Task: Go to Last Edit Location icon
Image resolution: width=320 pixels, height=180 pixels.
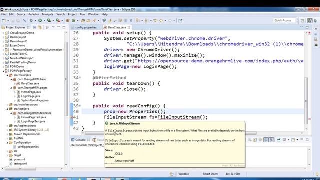Action: pyautogui.click(x=155, y=20)
